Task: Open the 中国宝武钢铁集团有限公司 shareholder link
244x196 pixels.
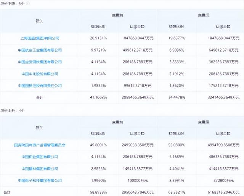Action: [x=40, y=62]
